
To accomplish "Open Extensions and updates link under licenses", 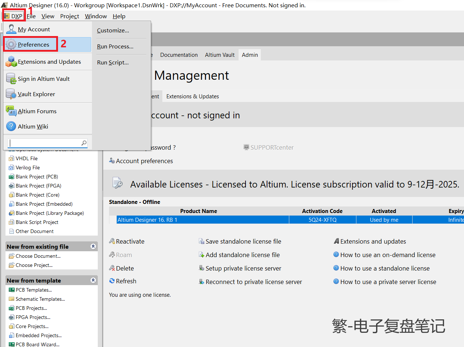I will pos(370,241).
